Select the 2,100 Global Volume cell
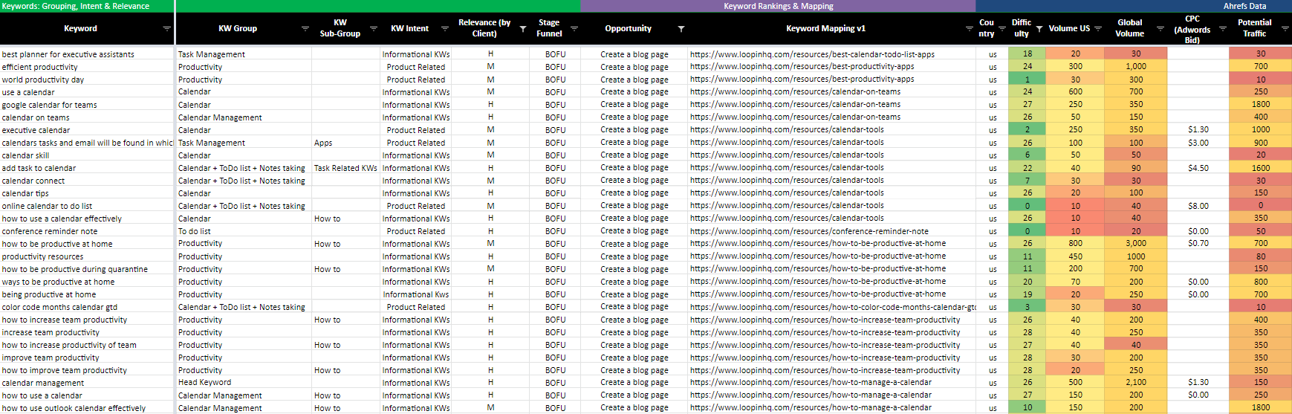This screenshot has width=1292, height=414. click(x=1136, y=383)
